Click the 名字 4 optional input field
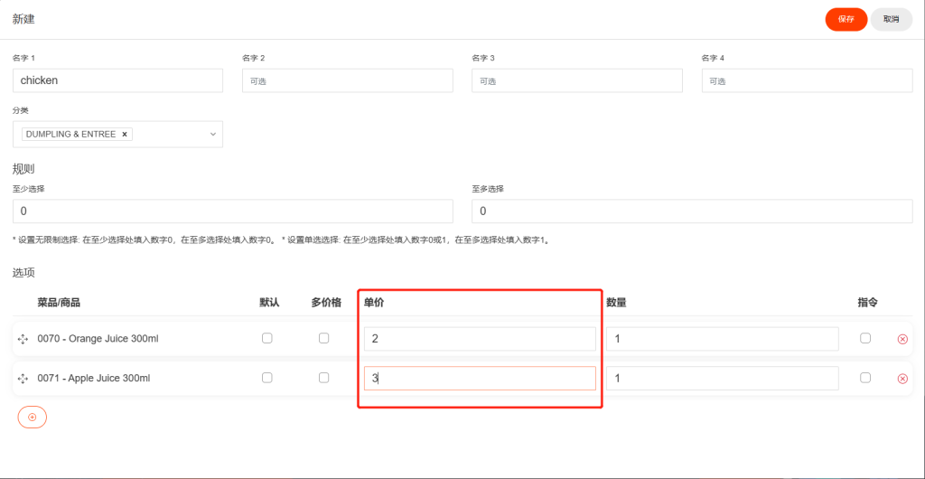925x479 pixels. pos(807,80)
